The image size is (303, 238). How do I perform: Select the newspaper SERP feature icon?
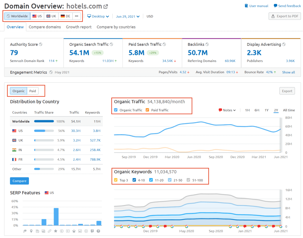pyautogui.click(x=38, y=231)
